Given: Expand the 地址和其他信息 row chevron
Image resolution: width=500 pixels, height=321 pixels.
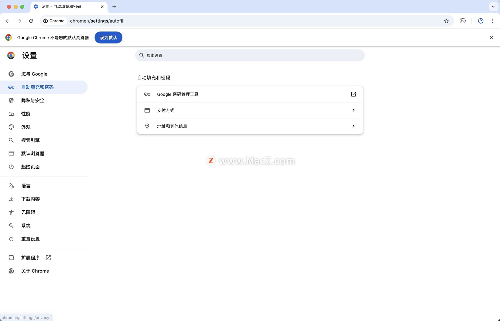Looking at the screenshot, I should tap(353, 126).
